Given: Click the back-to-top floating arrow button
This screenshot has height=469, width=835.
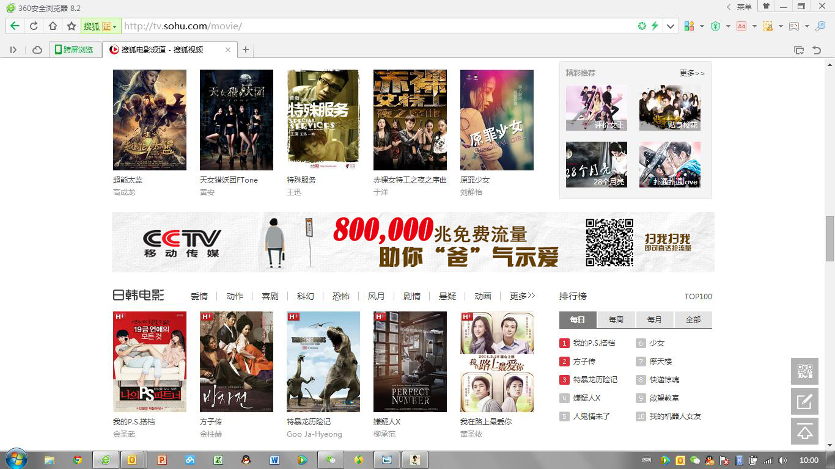Looking at the screenshot, I should click(x=805, y=431).
